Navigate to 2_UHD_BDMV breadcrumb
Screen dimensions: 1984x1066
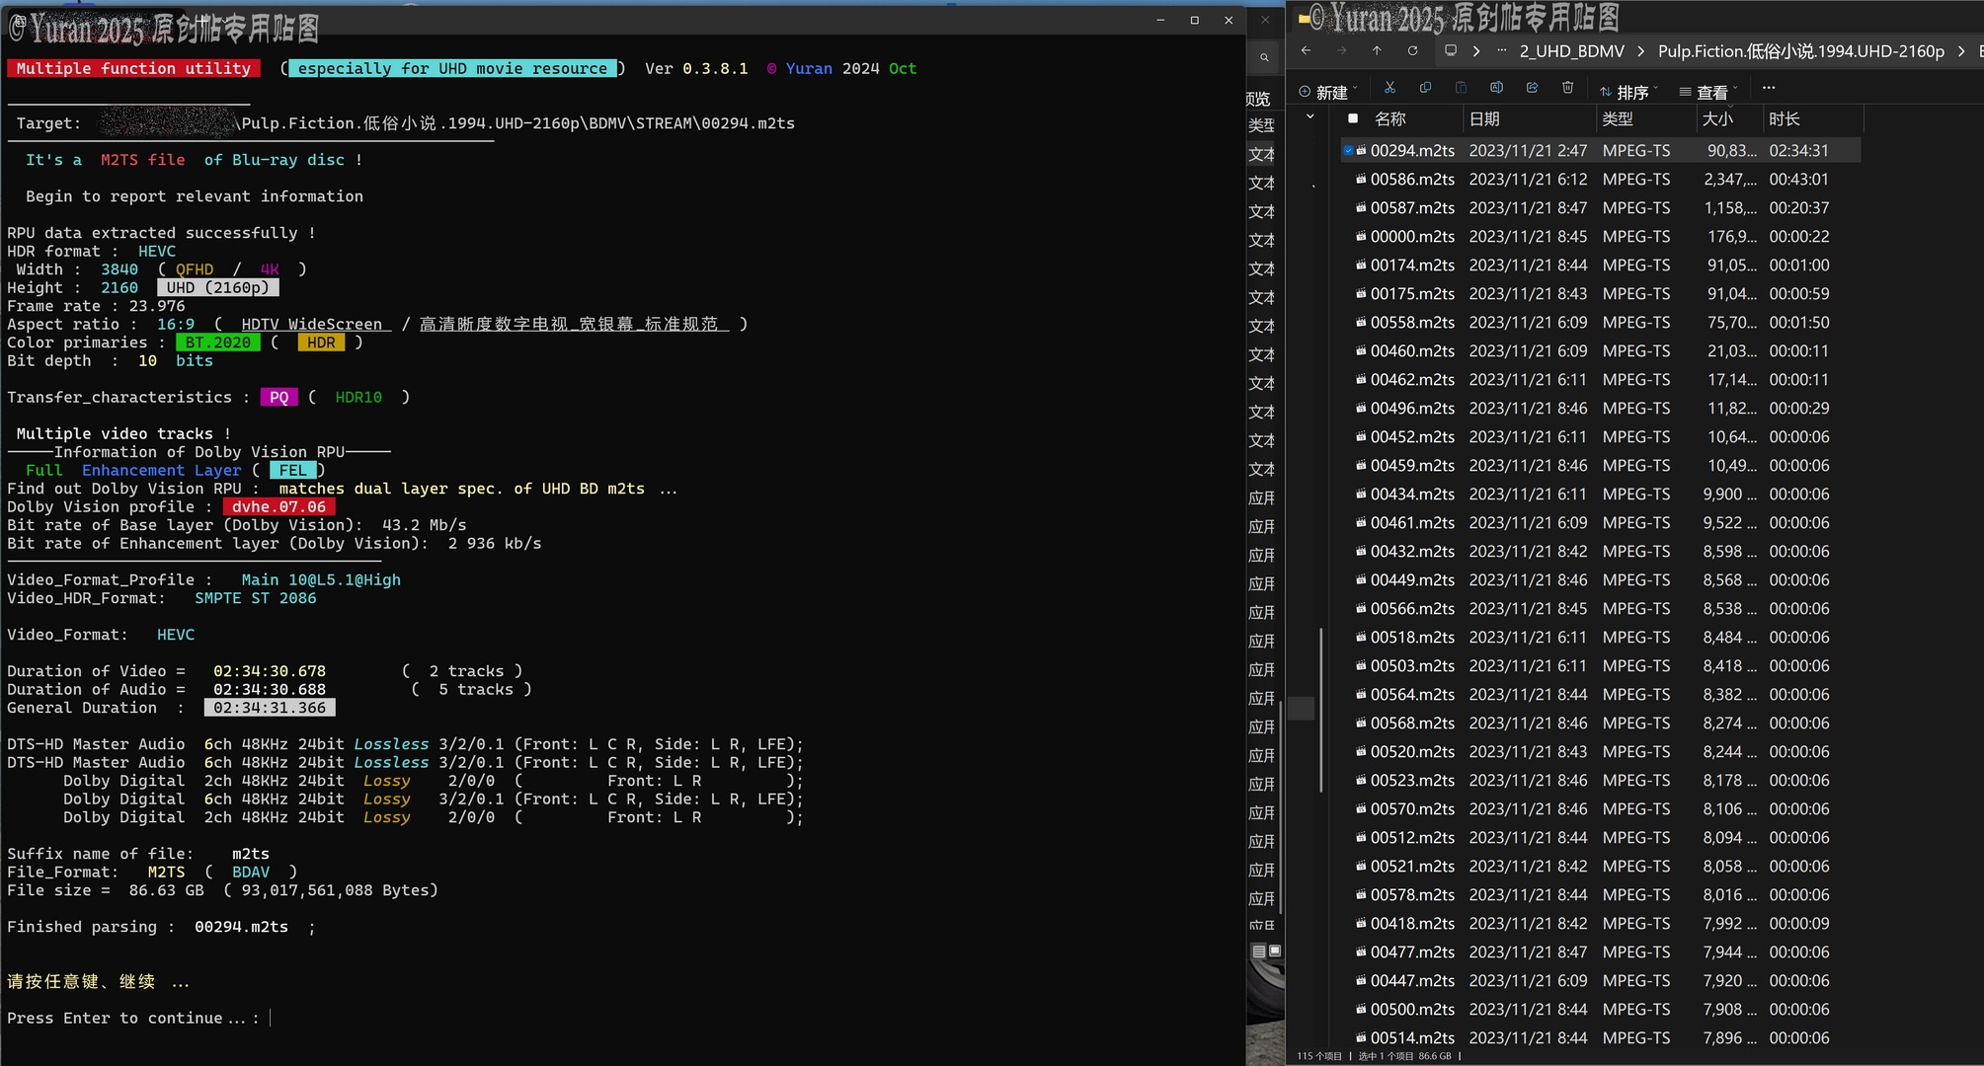[1572, 51]
